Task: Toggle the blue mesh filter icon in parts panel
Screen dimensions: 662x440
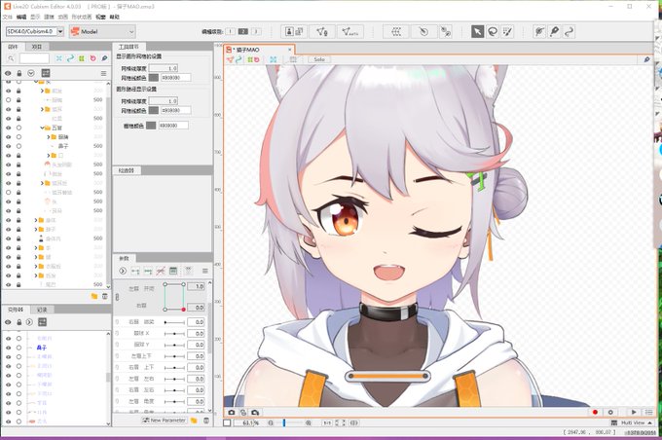Action: (59, 58)
